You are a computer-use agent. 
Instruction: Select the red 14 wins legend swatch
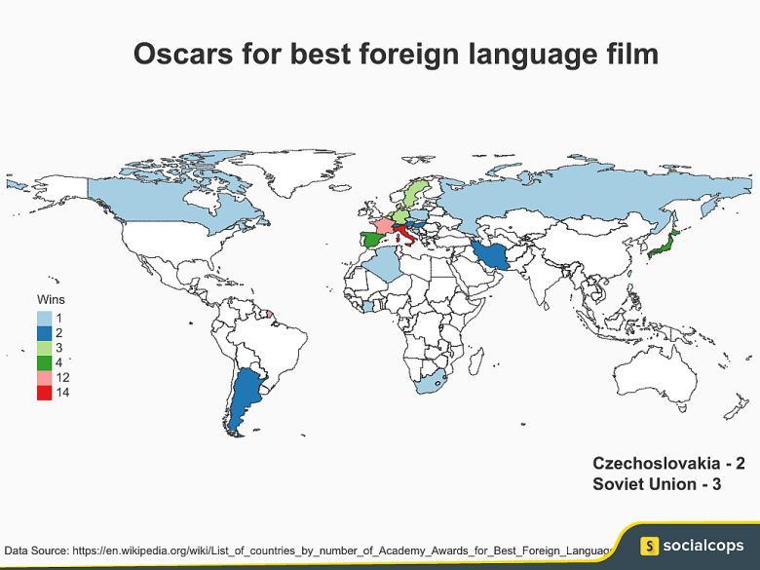click(x=45, y=393)
